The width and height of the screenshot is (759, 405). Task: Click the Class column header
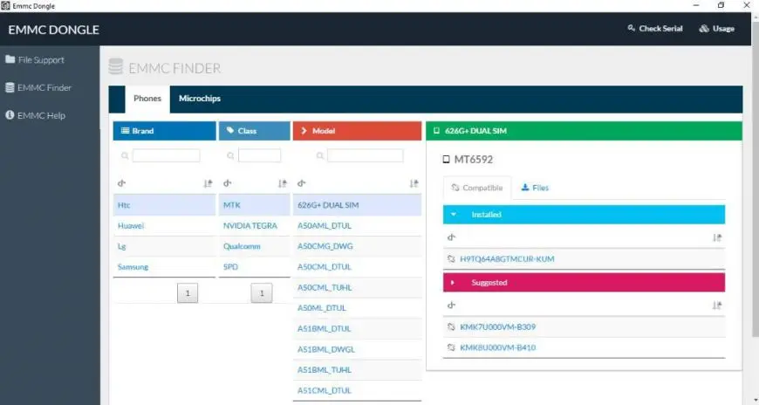pyautogui.click(x=255, y=131)
